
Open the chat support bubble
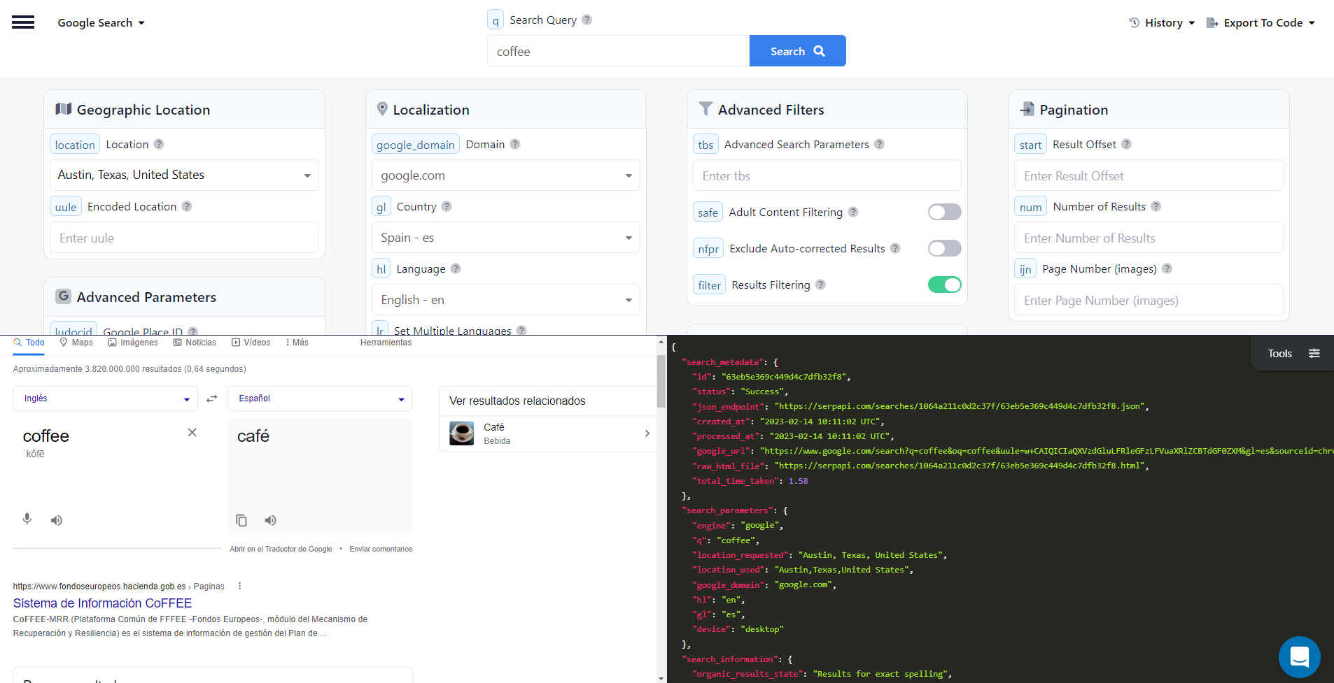tap(1299, 656)
